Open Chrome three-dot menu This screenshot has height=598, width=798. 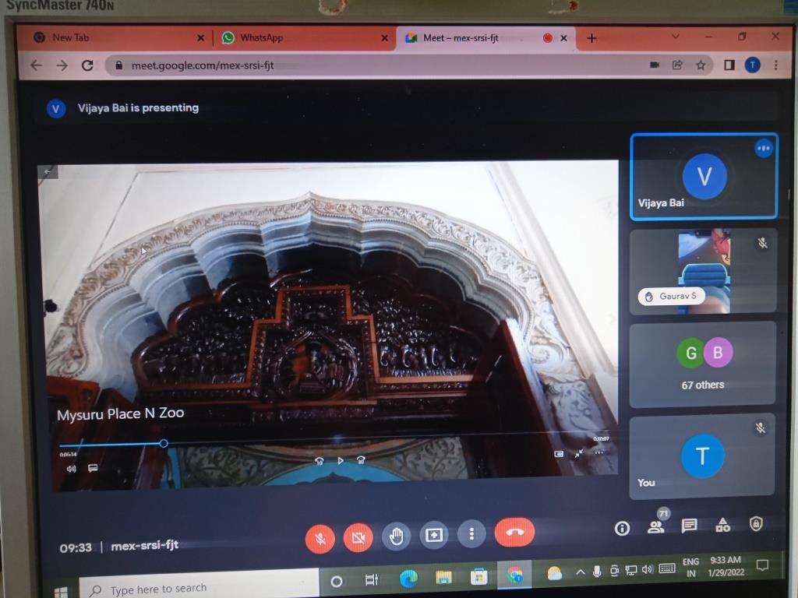tap(776, 65)
